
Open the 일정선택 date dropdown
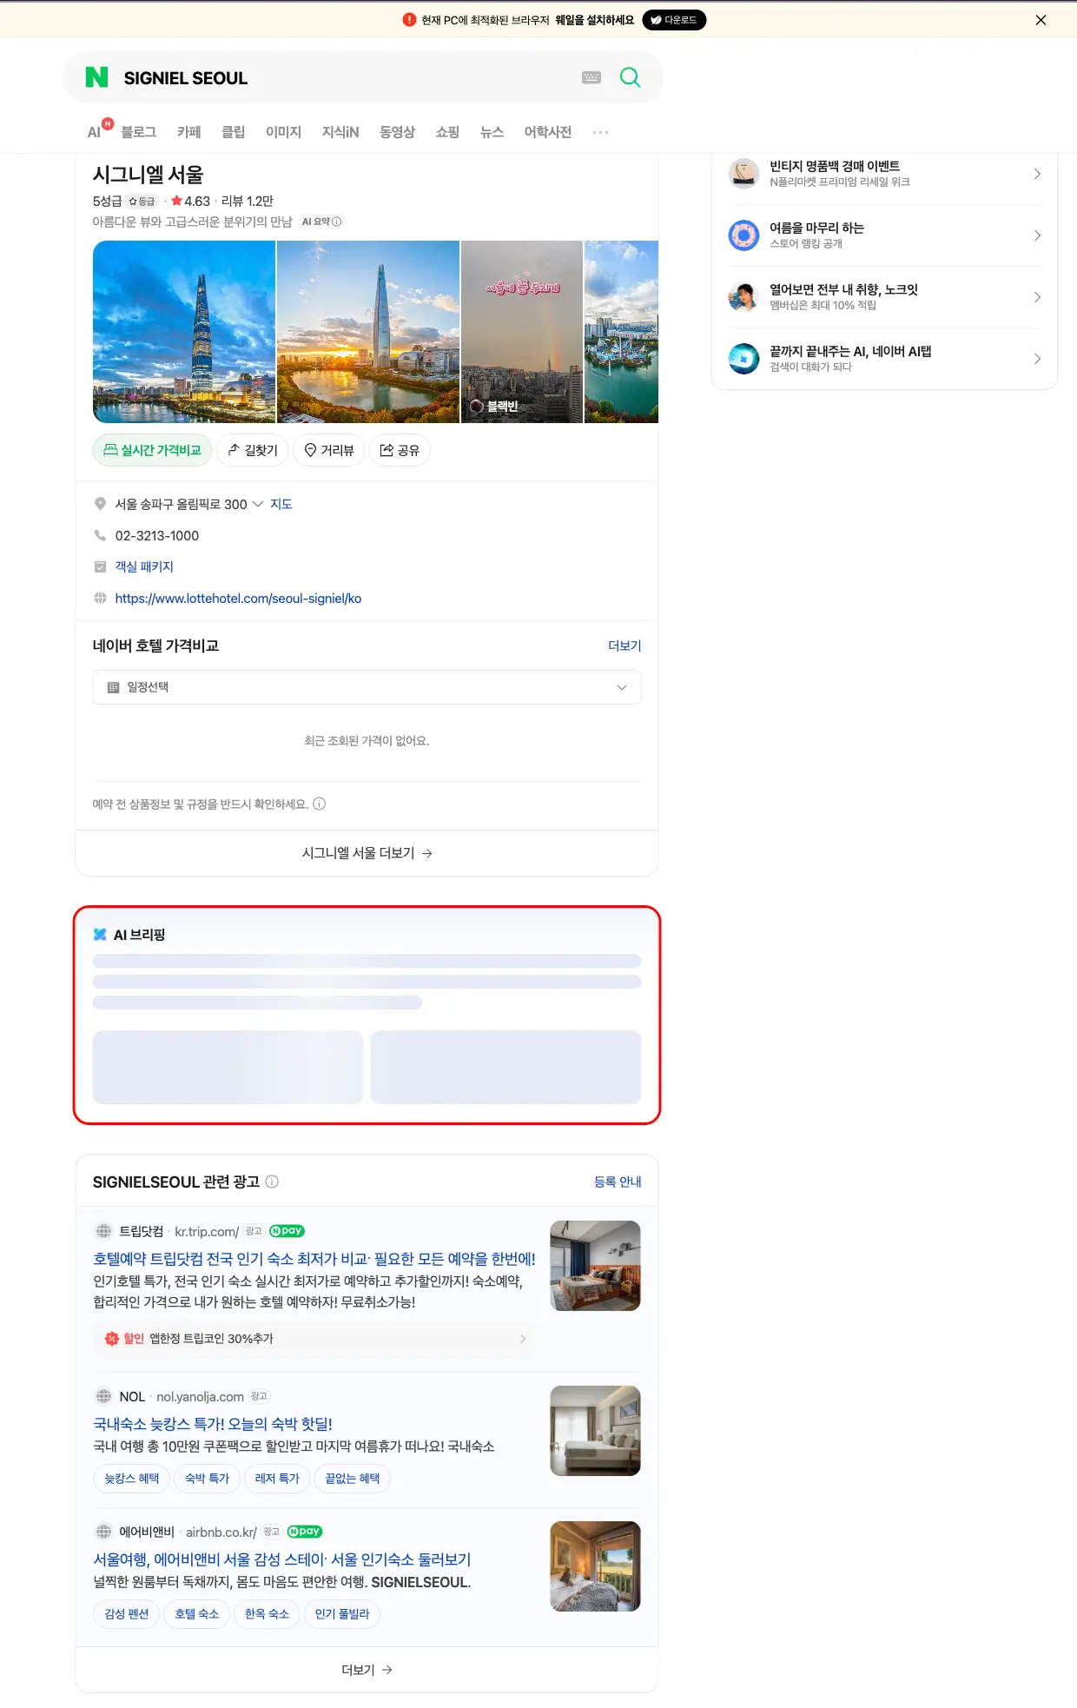(367, 687)
